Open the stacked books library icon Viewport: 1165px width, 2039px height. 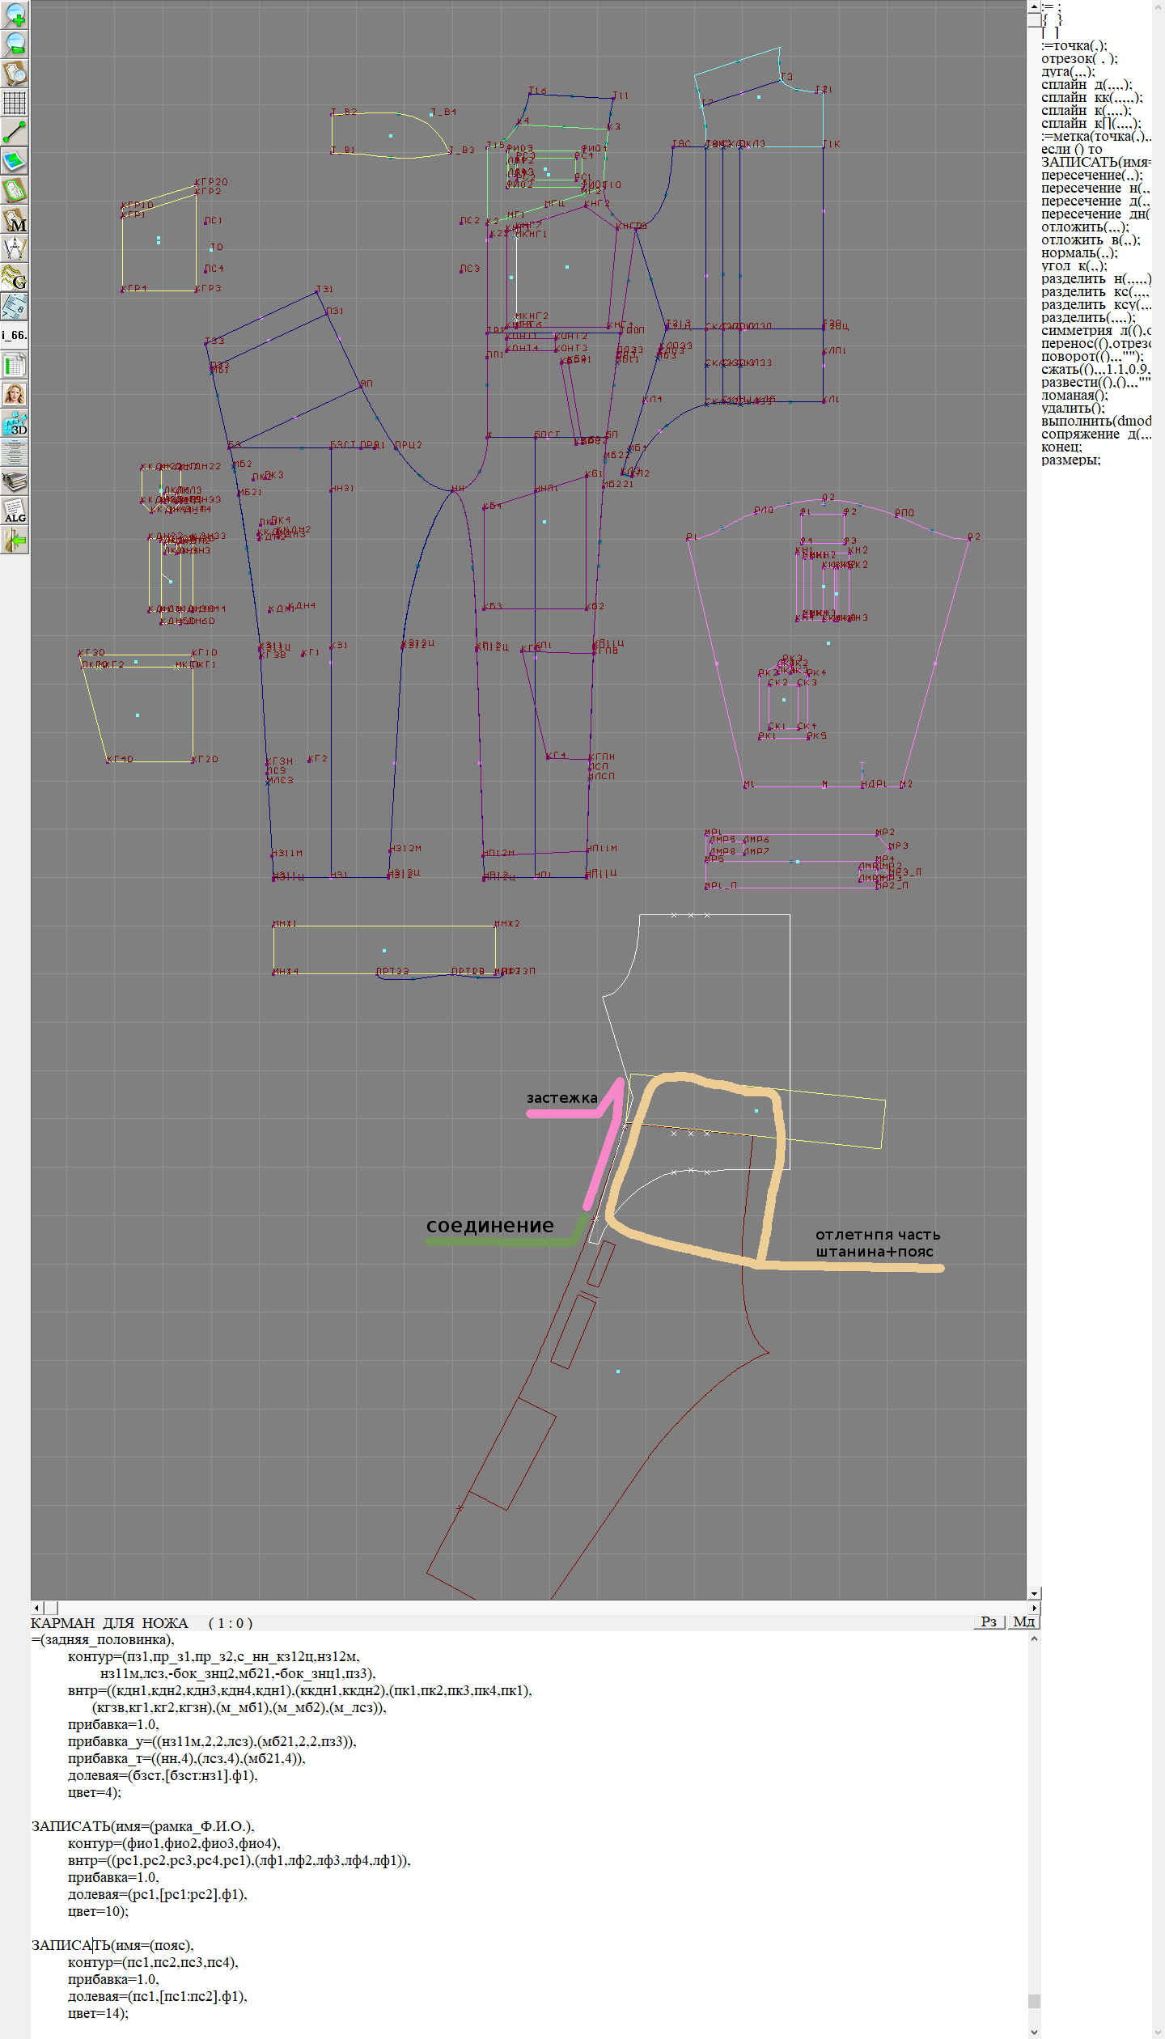pyautogui.click(x=15, y=481)
